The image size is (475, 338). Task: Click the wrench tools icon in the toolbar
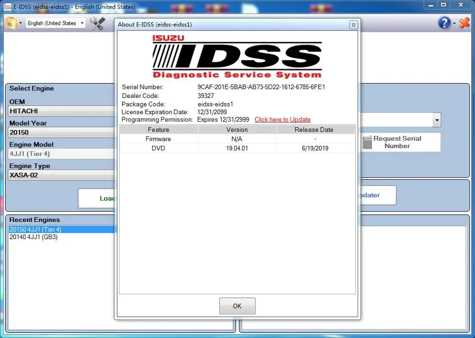click(x=99, y=22)
